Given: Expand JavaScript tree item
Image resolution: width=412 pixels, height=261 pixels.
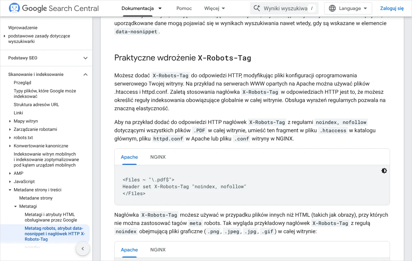Looking at the screenshot, I should (x=10, y=182).
